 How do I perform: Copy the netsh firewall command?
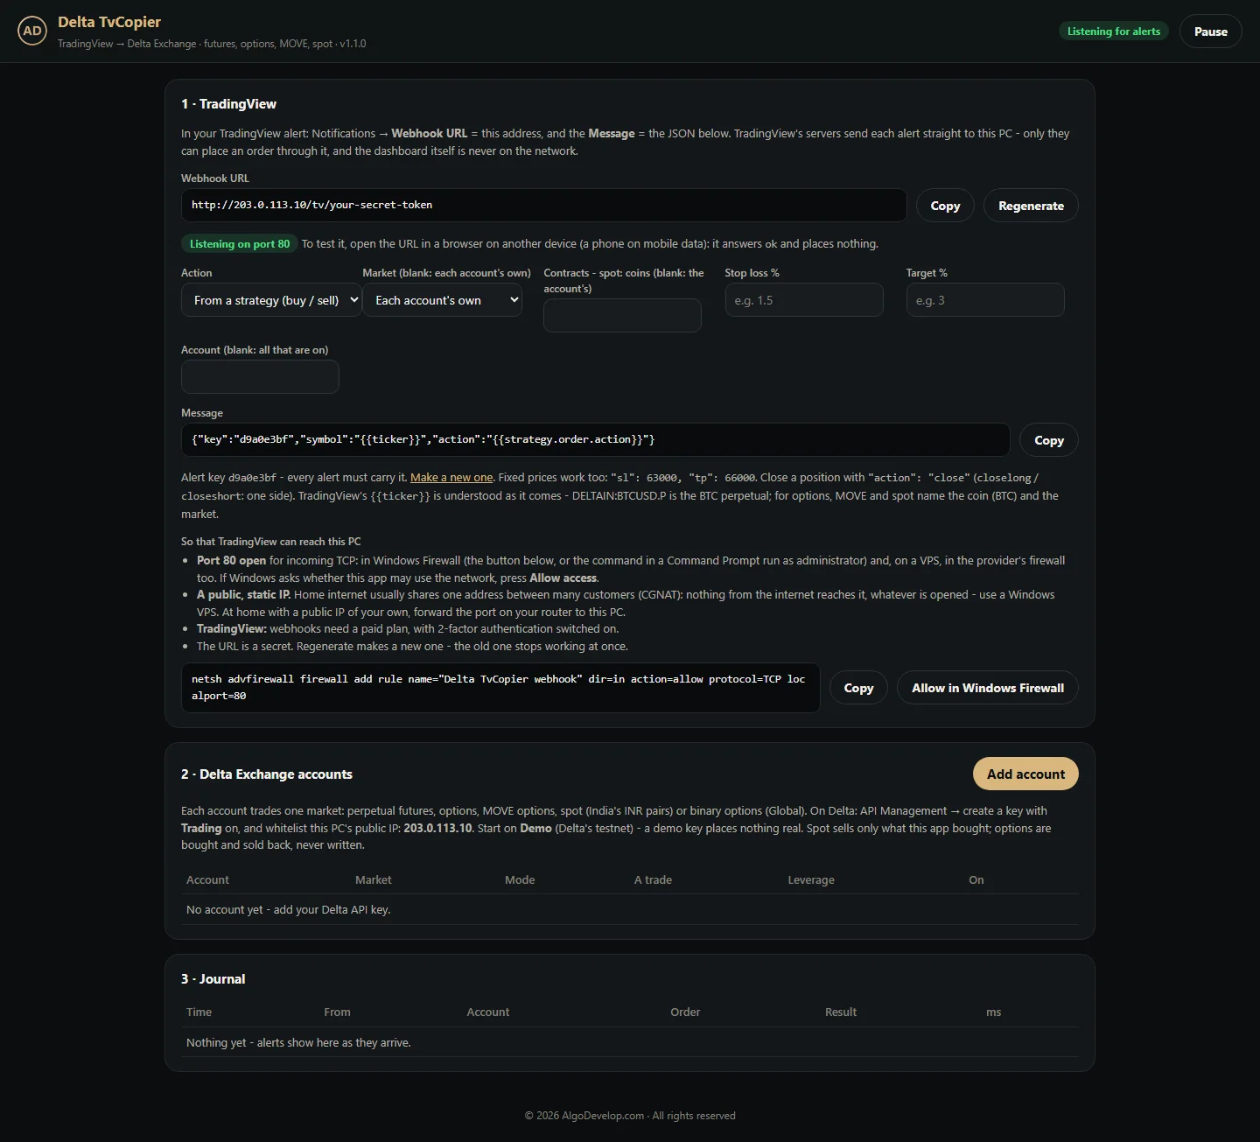pyautogui.click(x=858, y=688)
